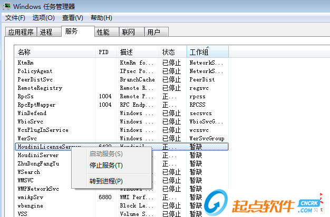Click the PID 6880 cell
330x217 pixels.
pyautogui.click(x=105, y=197)
